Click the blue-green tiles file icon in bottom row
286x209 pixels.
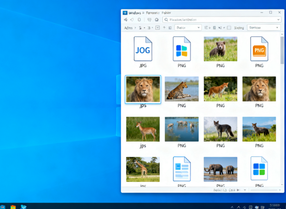(259, 168)
